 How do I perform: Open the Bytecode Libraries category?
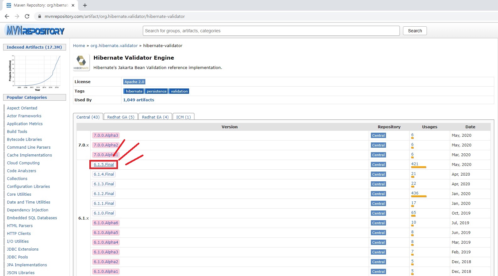[25, 140]
